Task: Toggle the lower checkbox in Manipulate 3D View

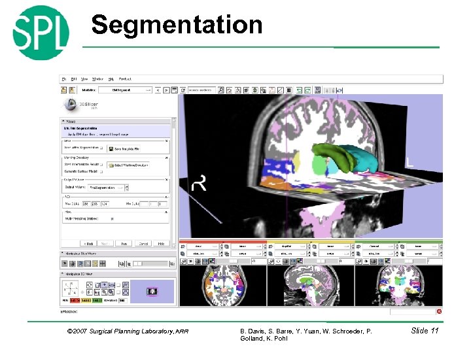Action: pyautogui.click(x=118, y=292)
